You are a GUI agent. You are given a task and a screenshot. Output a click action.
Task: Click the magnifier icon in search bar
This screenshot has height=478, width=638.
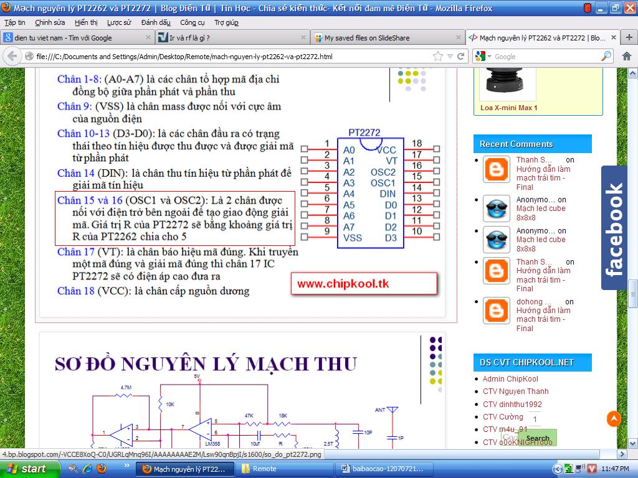point(606,56)
